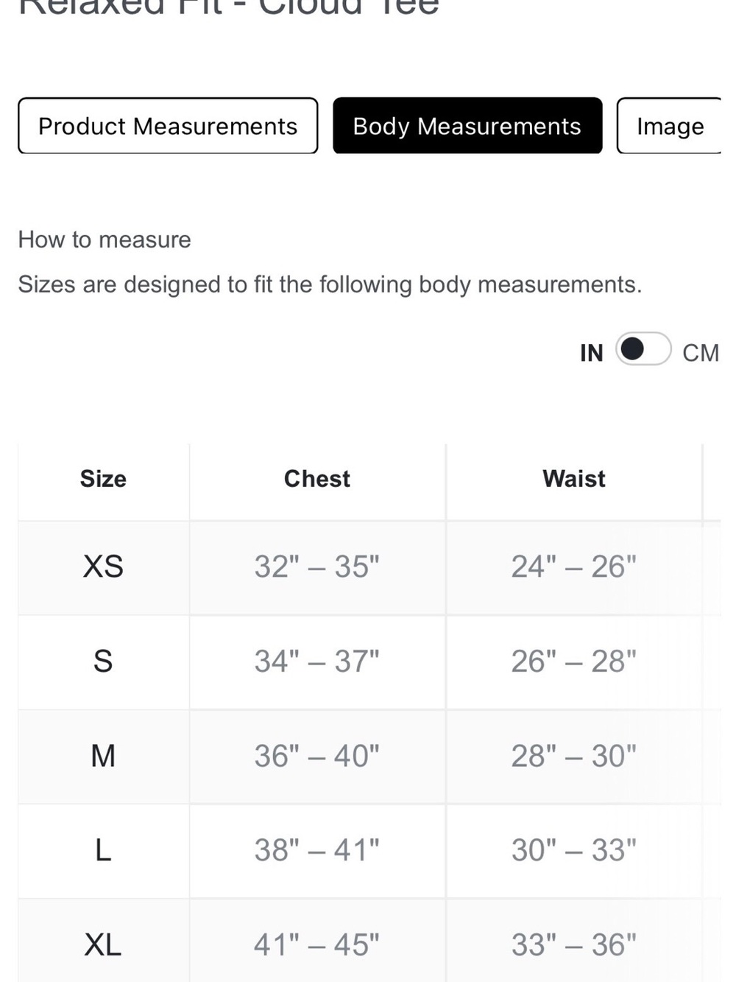Select the S size row
The image size is (736, 982).
[x=369, y=662]
